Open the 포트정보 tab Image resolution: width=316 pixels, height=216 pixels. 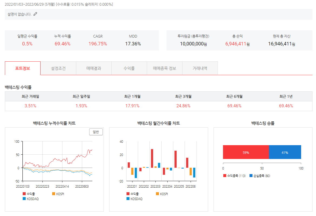23,68
